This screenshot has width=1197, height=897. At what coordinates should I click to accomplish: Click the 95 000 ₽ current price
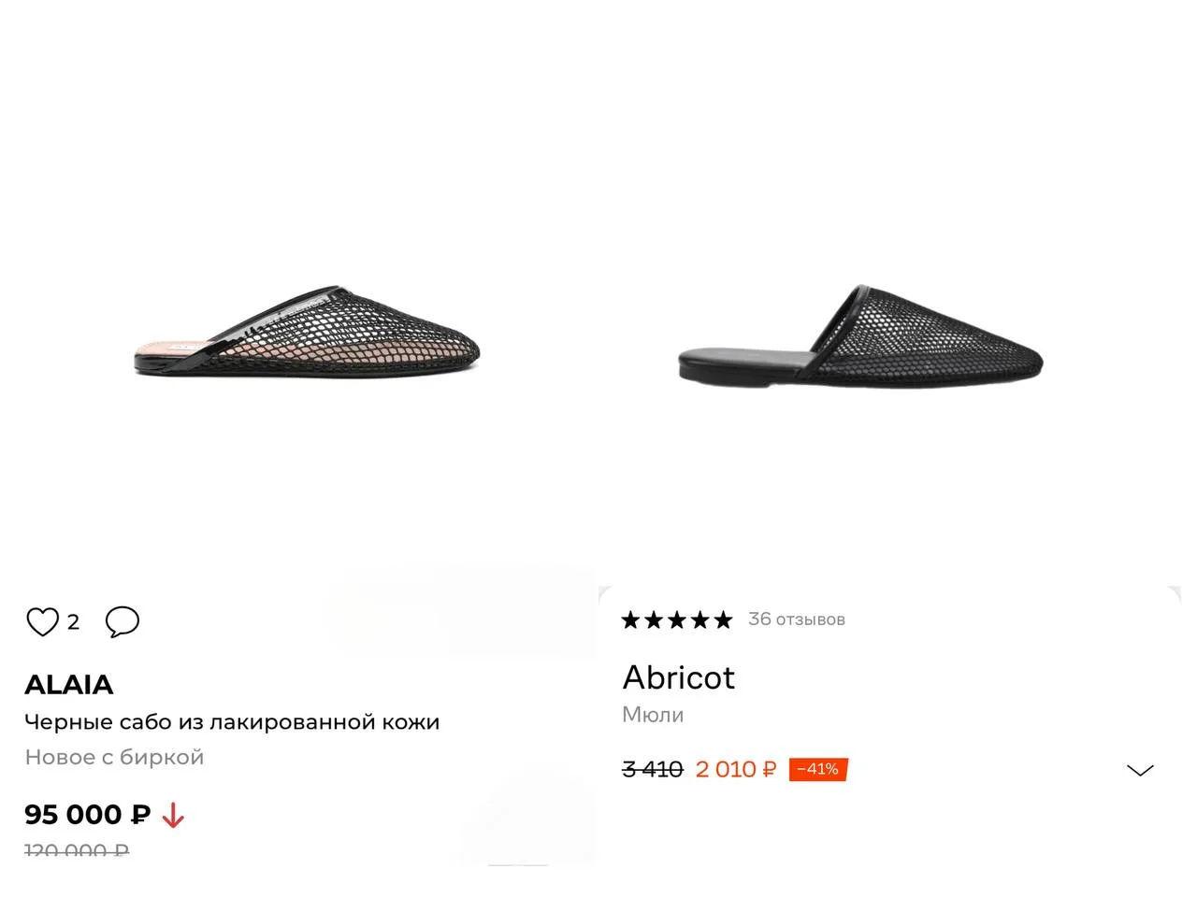click(88, 815)
